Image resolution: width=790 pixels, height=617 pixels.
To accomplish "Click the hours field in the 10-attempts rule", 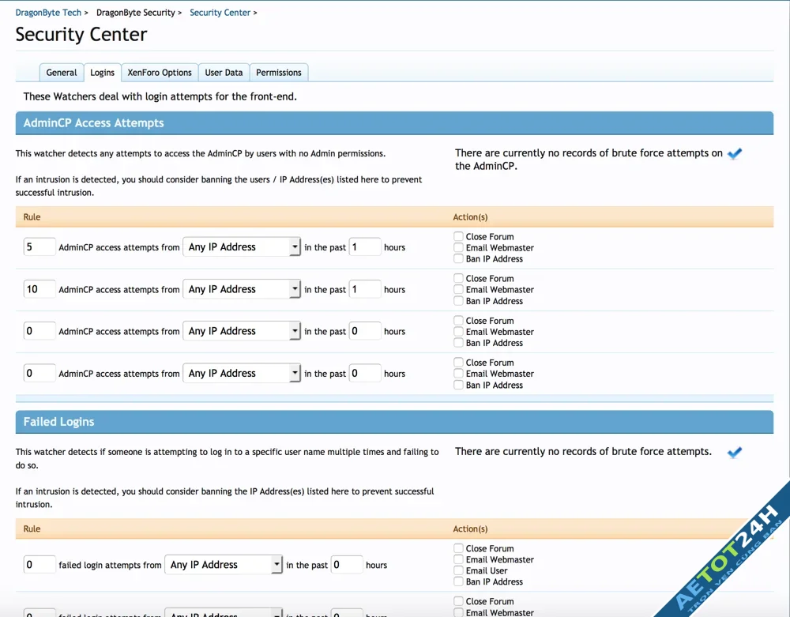I will [x=364, y=289].
